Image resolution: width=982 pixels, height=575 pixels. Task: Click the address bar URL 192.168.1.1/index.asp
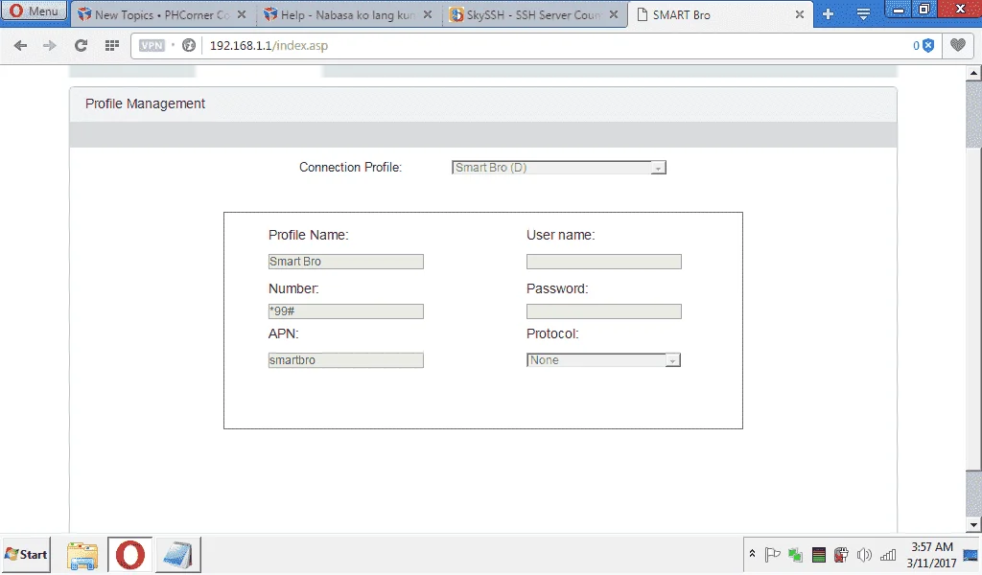click(269, 45)
